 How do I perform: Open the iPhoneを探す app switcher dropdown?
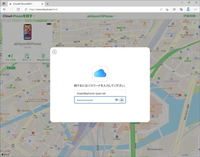pos(24,16)
